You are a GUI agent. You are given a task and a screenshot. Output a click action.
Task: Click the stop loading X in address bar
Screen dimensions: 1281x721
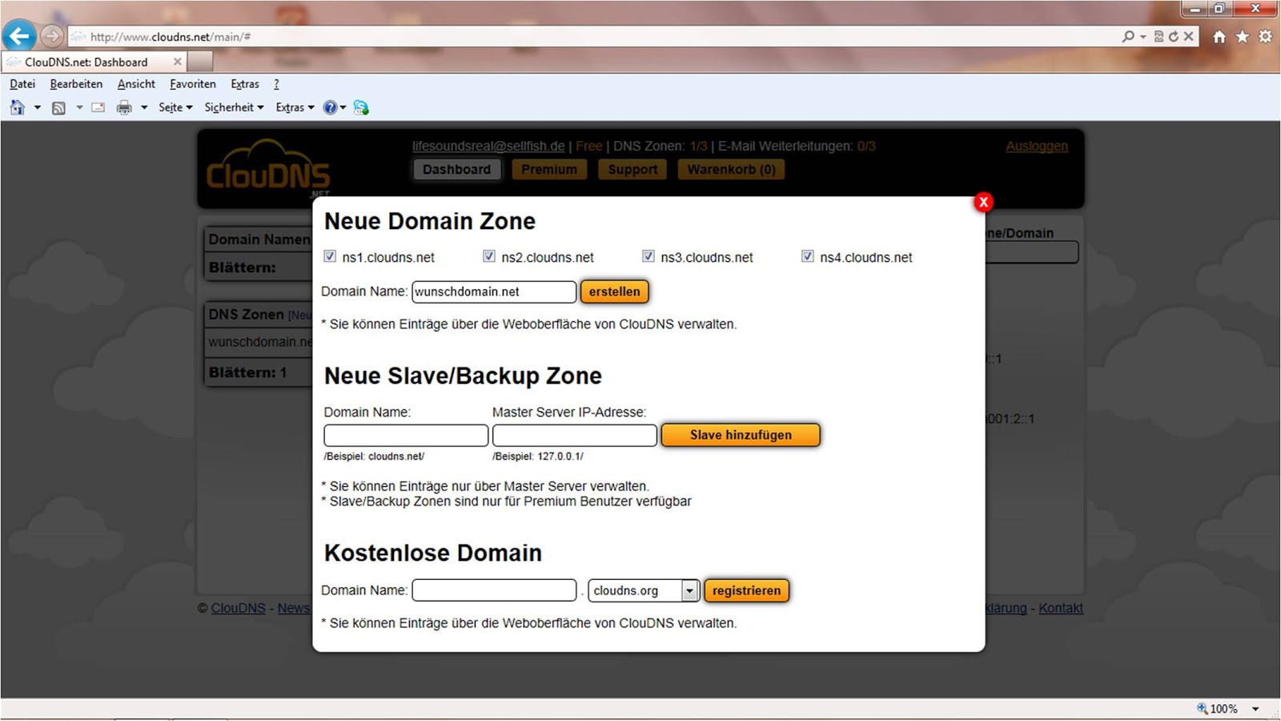point(1189,36)
